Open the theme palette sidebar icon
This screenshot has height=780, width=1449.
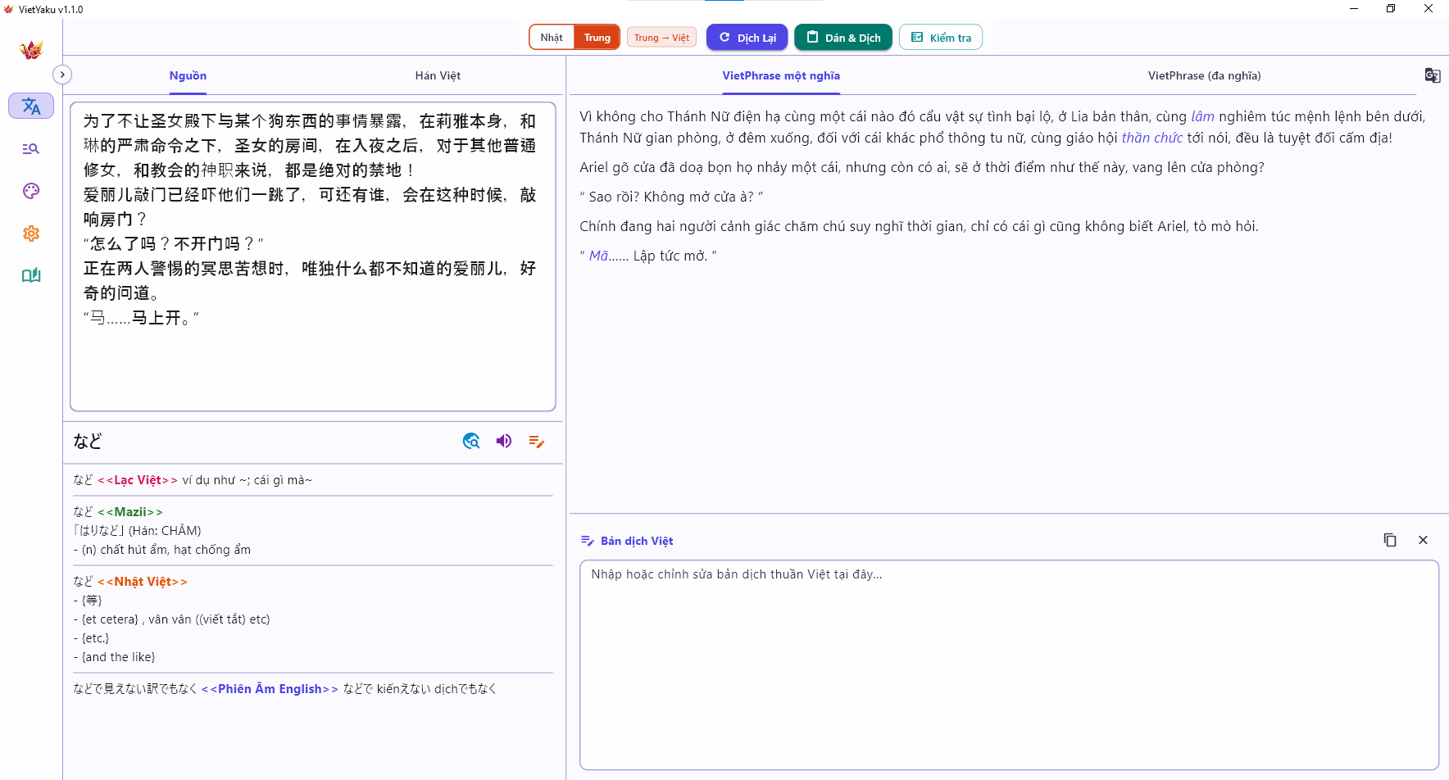pyautogui.click(x=31, y=191)
